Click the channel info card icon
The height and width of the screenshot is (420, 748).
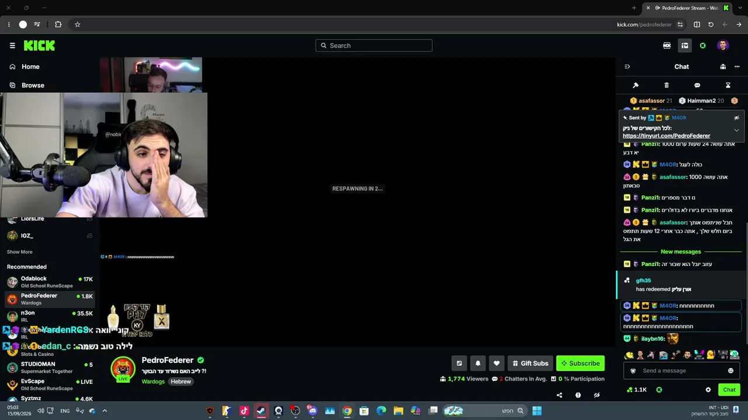click(x=459, y=363)
